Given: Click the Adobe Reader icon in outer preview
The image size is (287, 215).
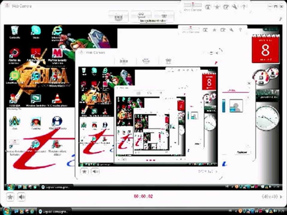Looking at the screenshot, I should (x=36, y=55).
